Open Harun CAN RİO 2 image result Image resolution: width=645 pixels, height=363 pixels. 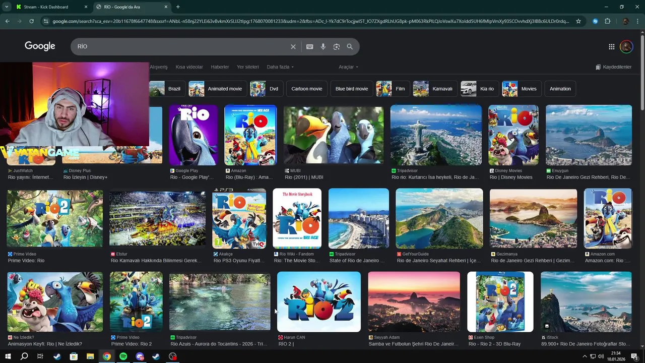[x=319, y=302]
